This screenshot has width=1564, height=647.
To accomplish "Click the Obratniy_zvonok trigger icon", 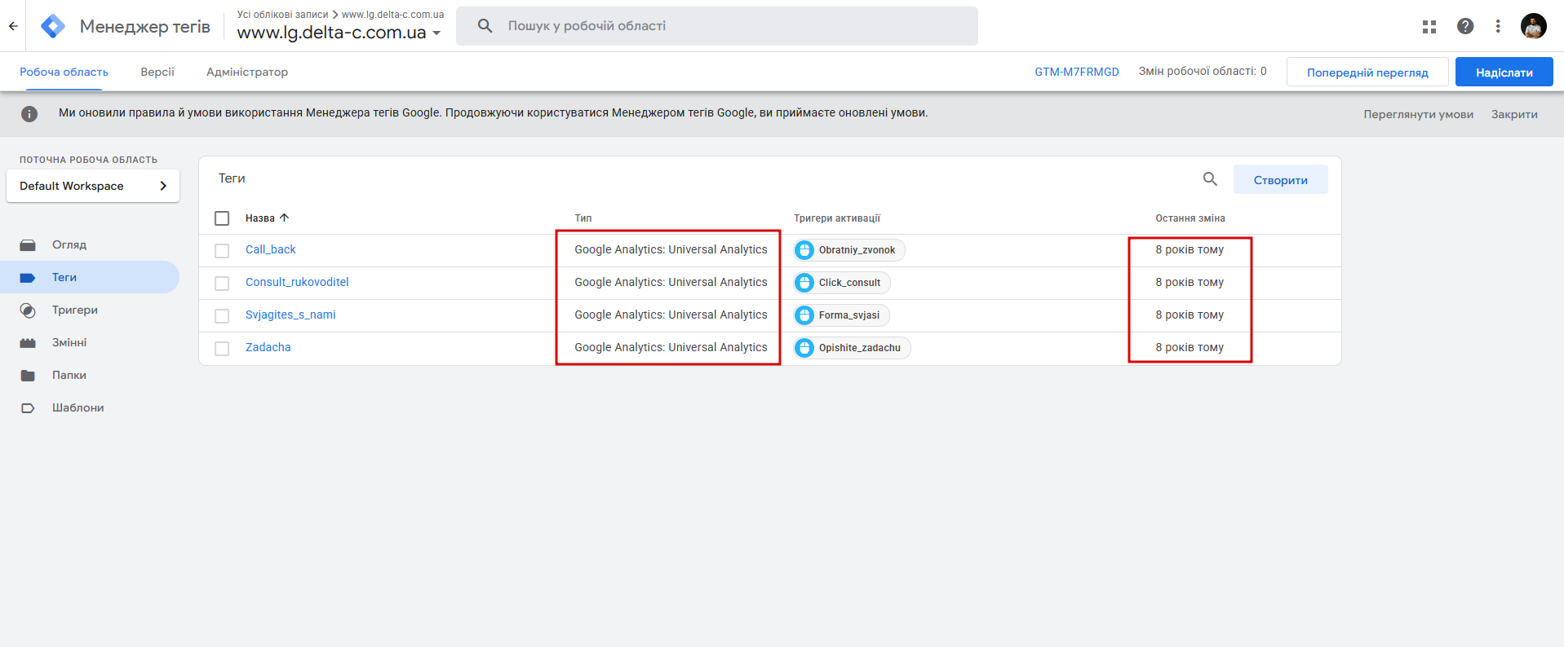I will [x=804, y=250].
